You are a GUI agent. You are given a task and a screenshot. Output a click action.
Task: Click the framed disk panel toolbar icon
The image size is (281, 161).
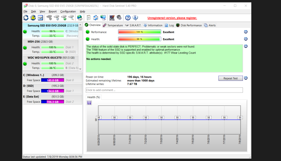(x=40, y=18)
